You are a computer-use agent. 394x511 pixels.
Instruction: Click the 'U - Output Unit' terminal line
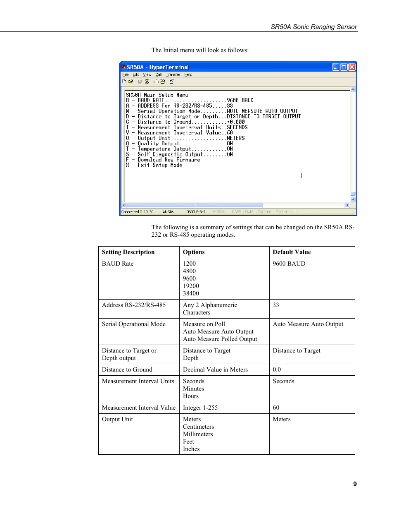pos(185,138)
